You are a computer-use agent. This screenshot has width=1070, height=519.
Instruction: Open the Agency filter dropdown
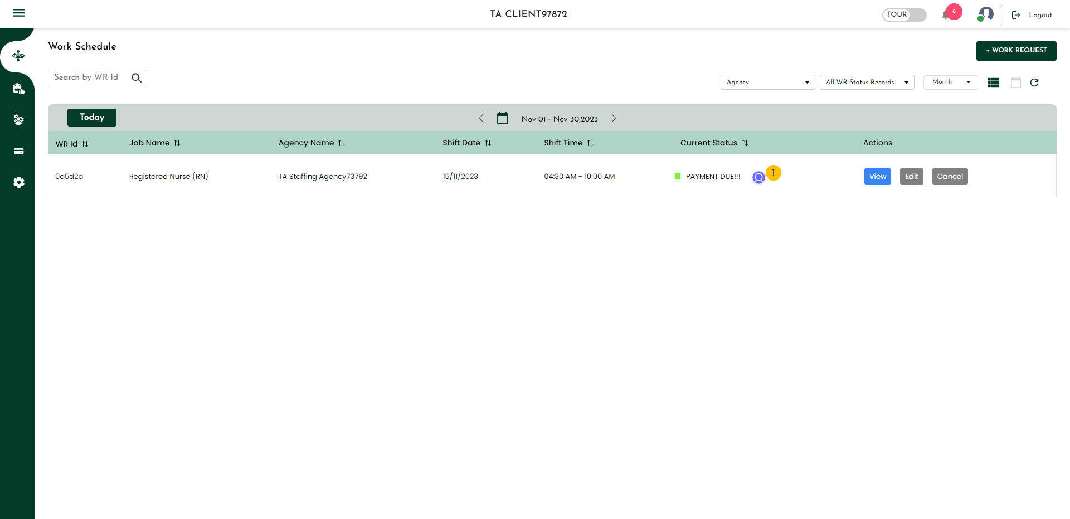click(767, 82)
